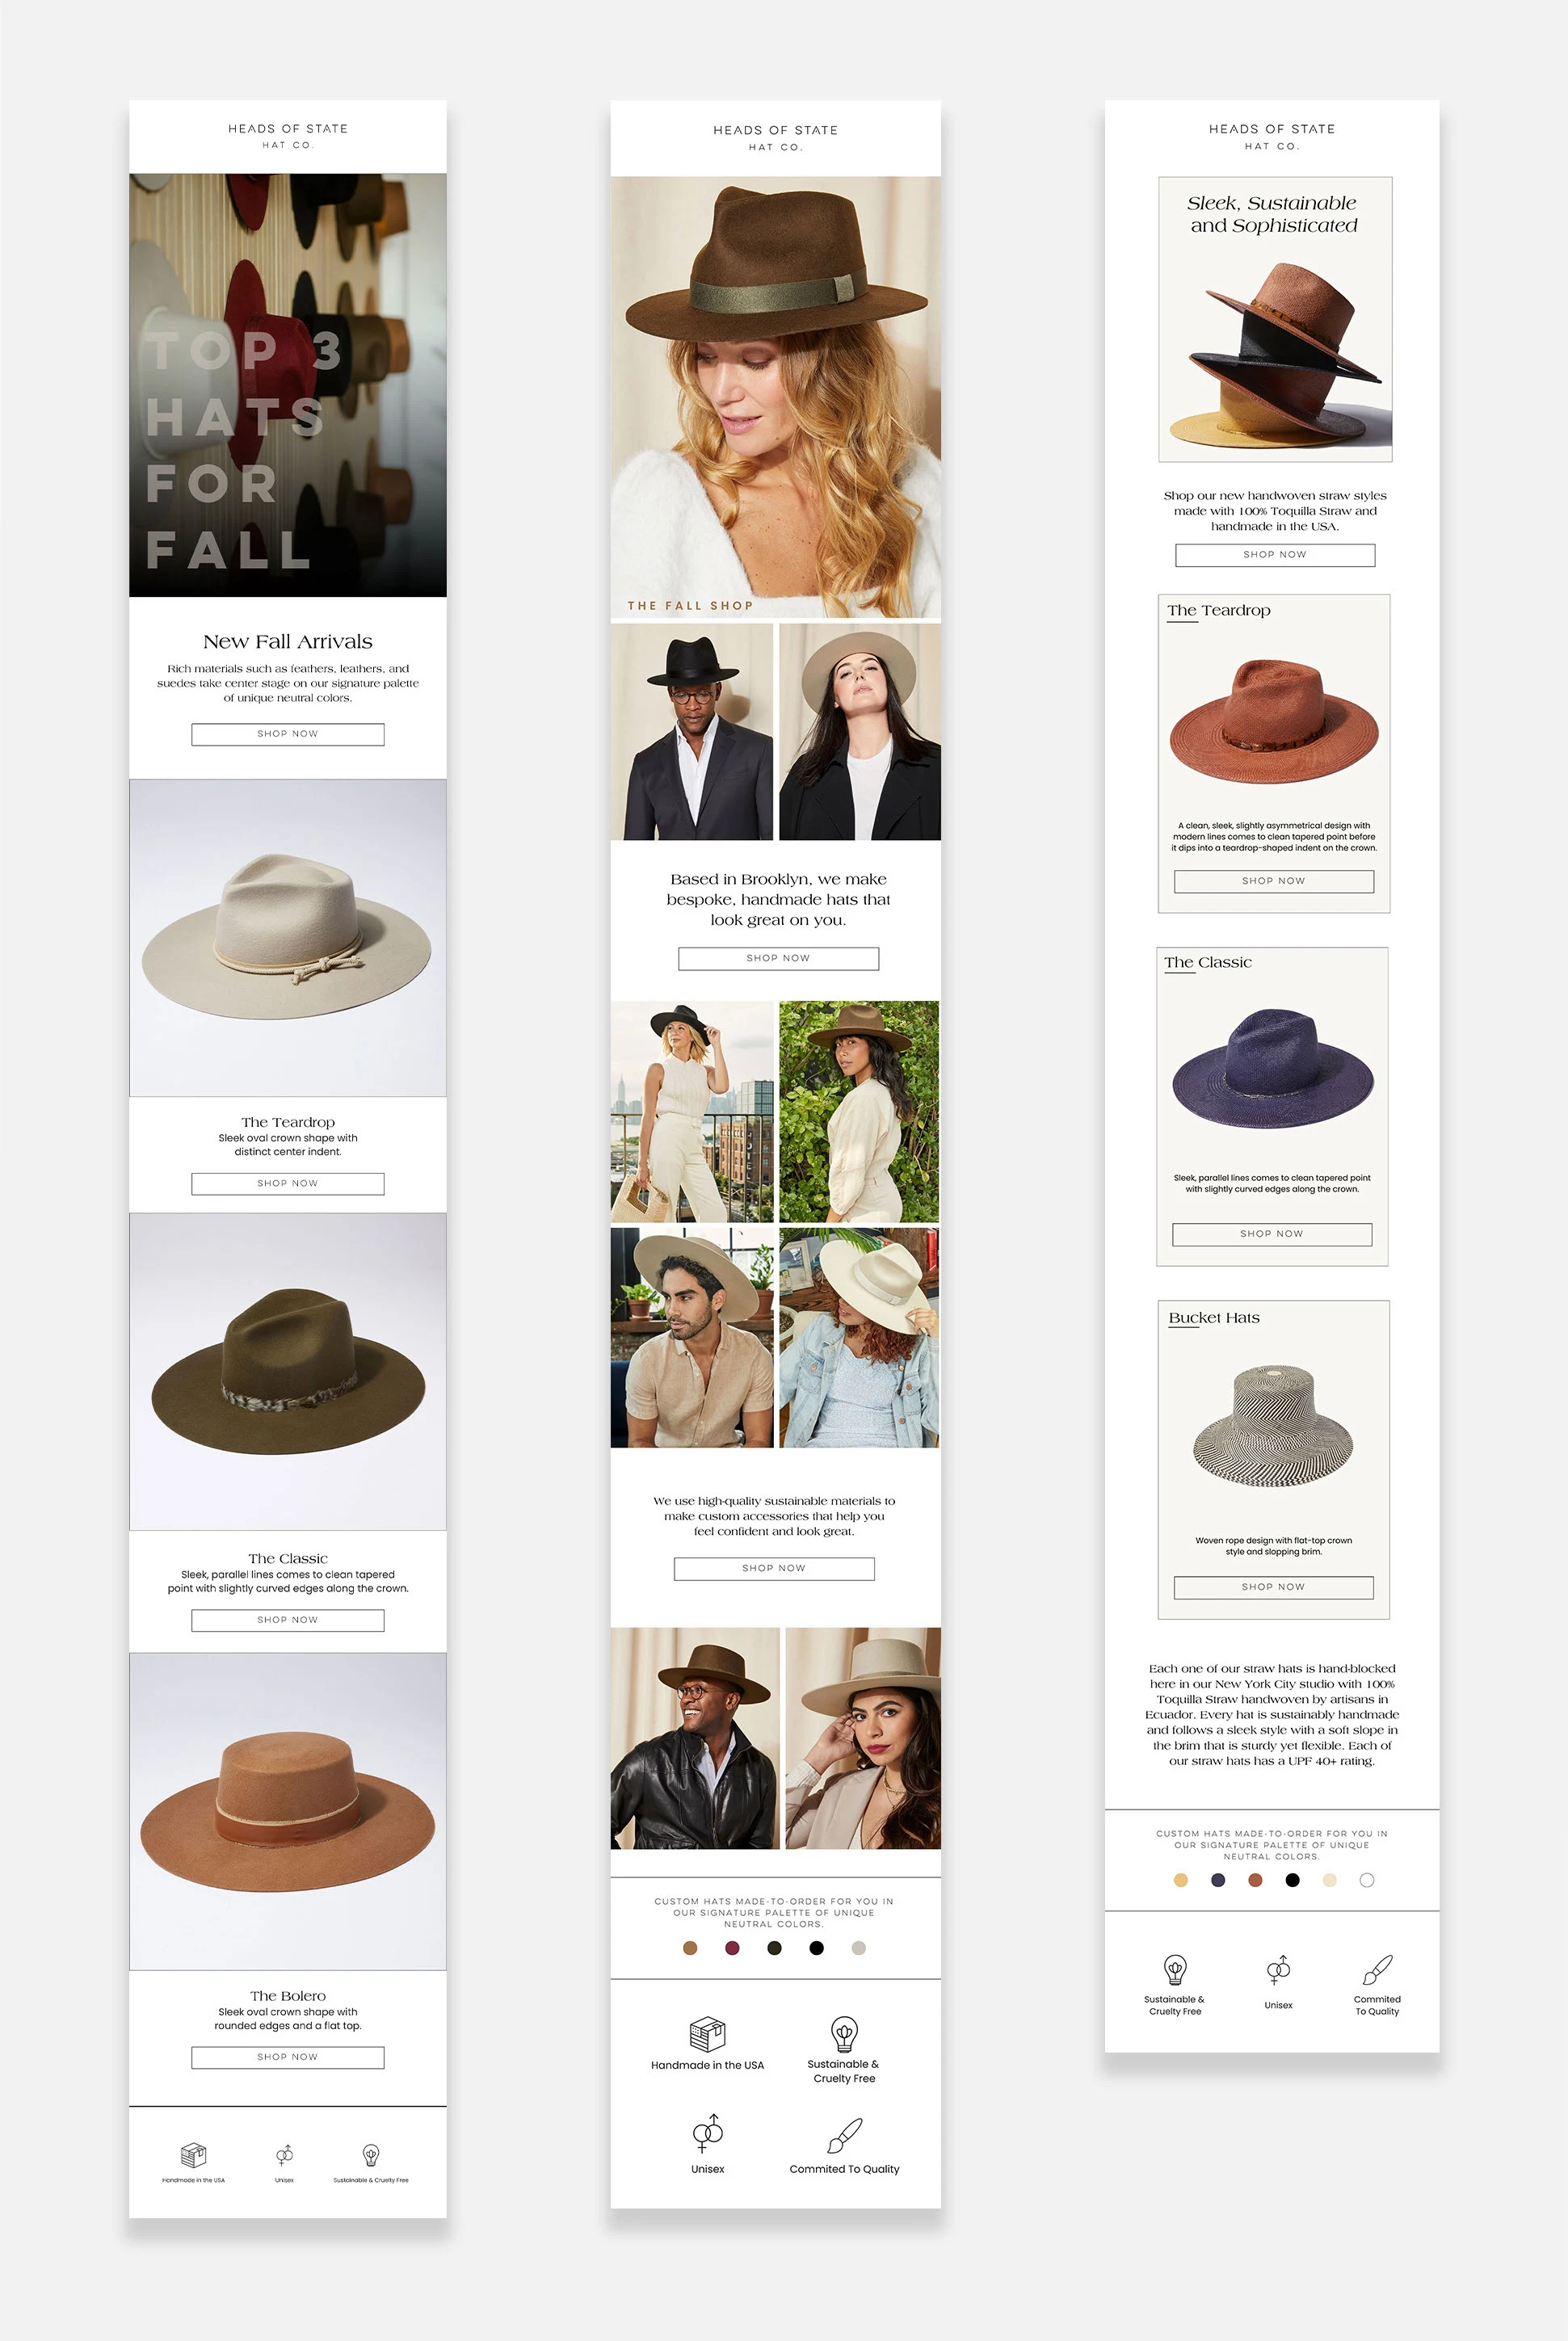Click Shop Now under New Fall Arrivals
This screenshot has width=1568, height=2341.
[x=288, y=734]
